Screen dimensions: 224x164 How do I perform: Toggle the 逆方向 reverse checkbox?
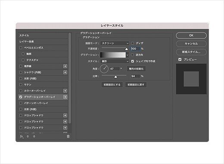pos(133,55)
